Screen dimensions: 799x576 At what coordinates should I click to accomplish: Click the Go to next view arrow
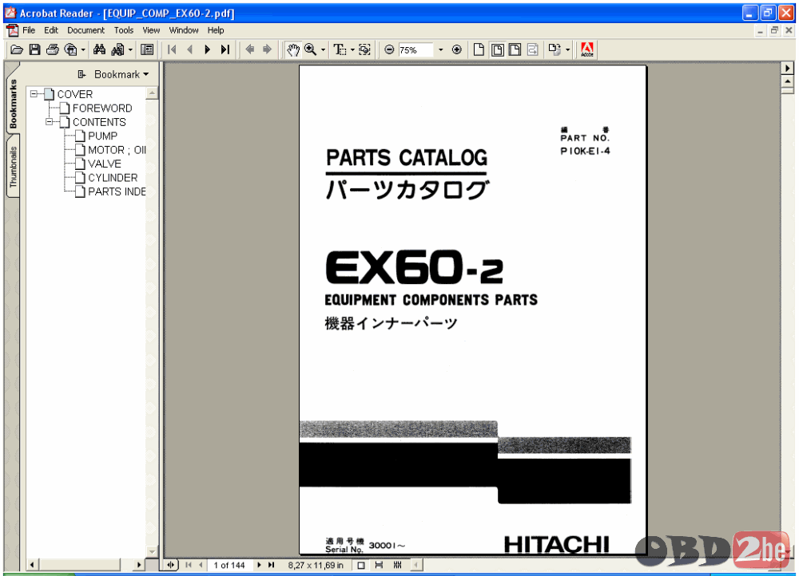click(x=267, y=49)
